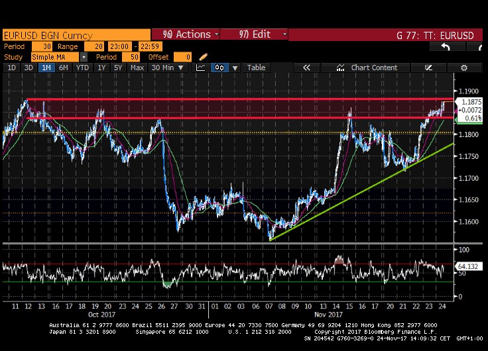Toggle the 6M time range

click(63, 68)
